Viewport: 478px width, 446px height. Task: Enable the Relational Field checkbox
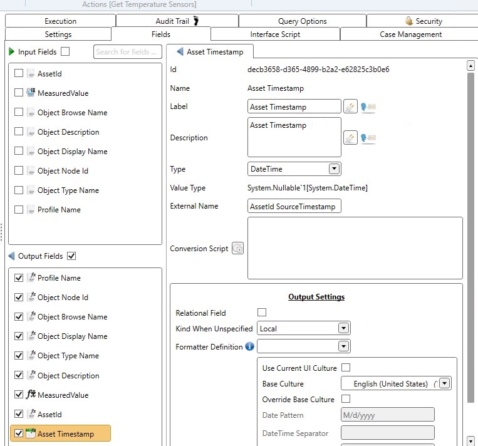click(262, 313)
